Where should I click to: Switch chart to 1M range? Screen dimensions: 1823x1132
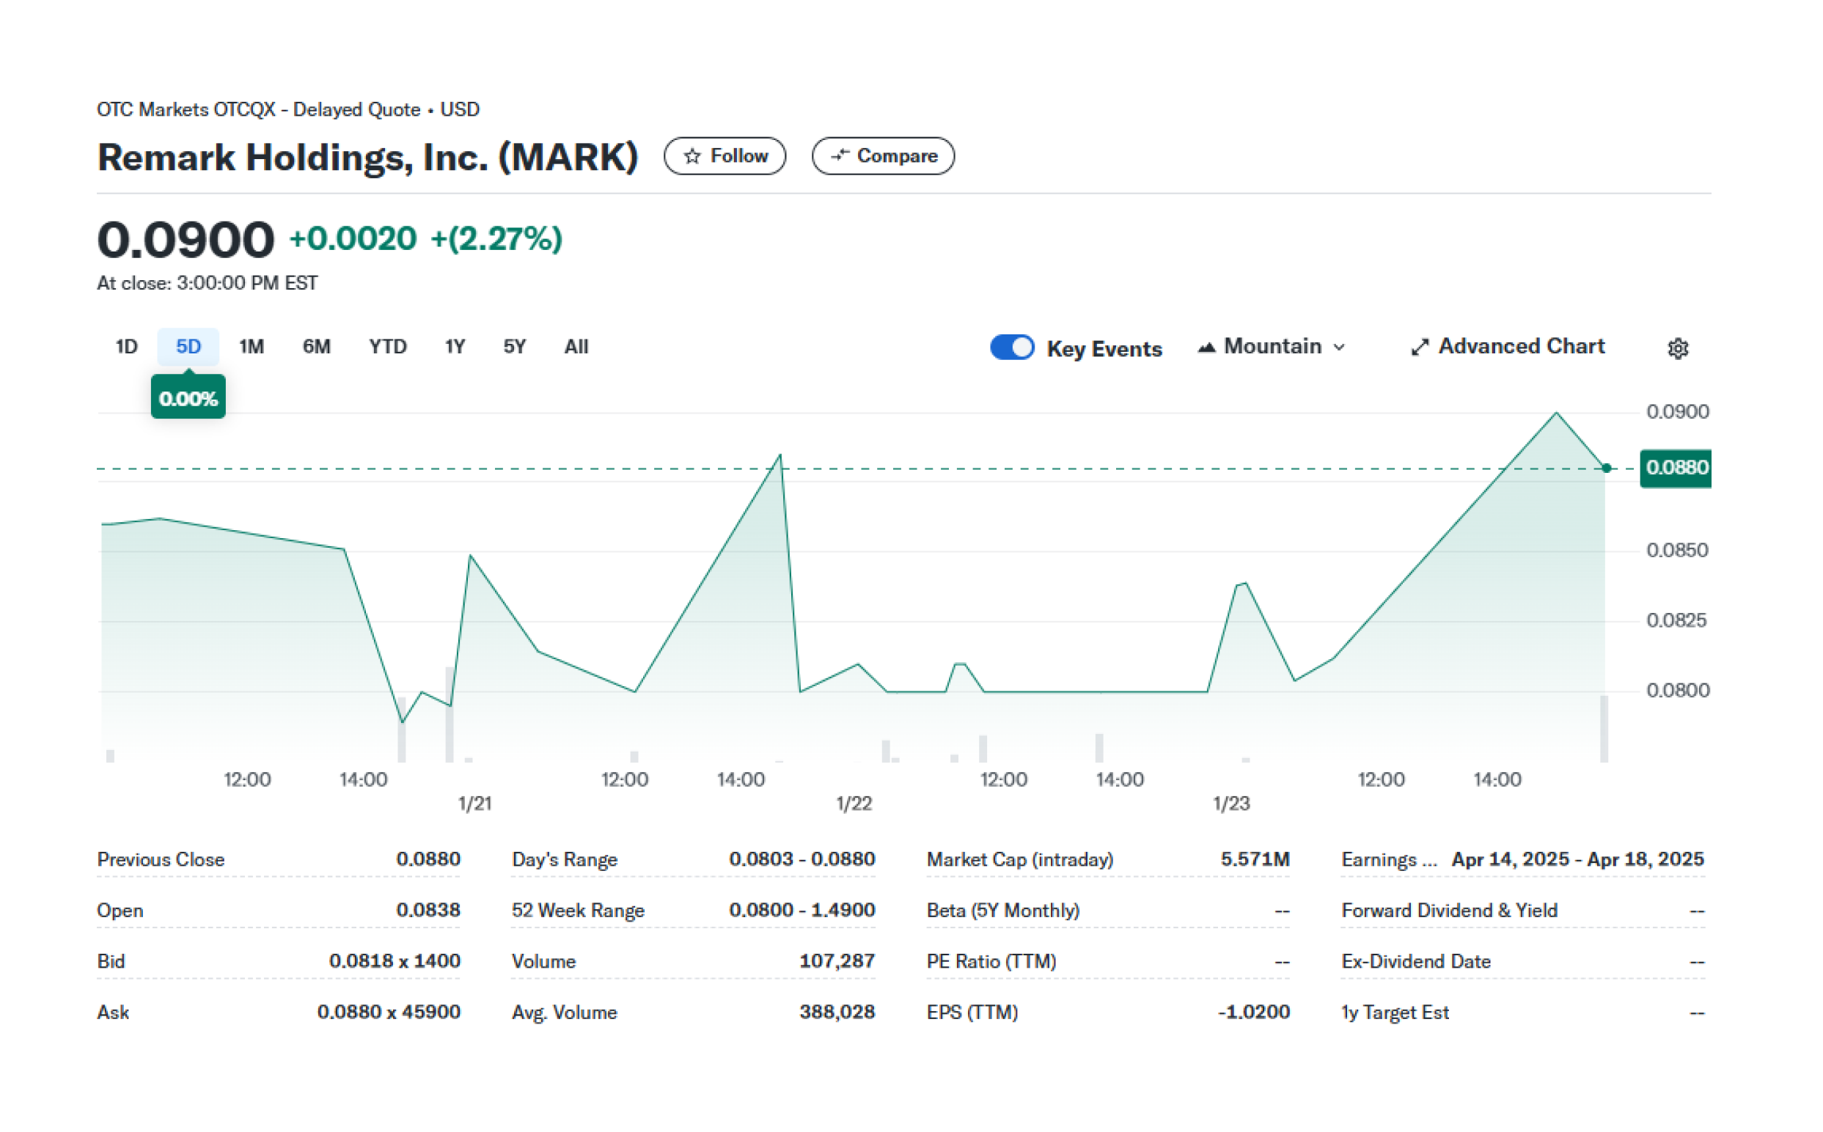[x=253, y=348]
